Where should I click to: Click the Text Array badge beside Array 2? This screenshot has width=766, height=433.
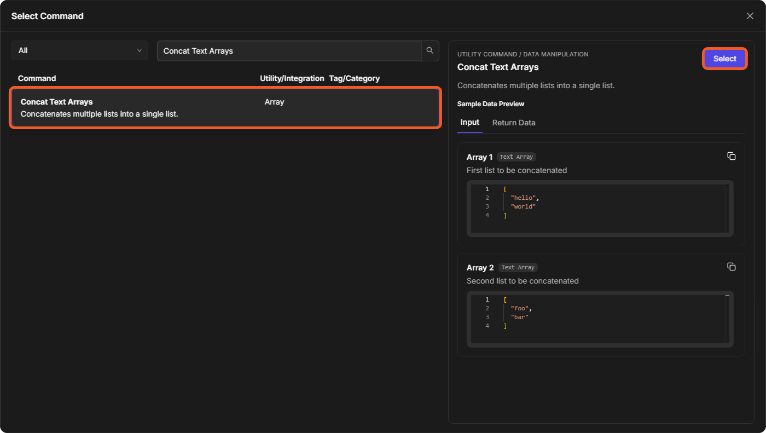pyautogui.click(x=518, y=267)
